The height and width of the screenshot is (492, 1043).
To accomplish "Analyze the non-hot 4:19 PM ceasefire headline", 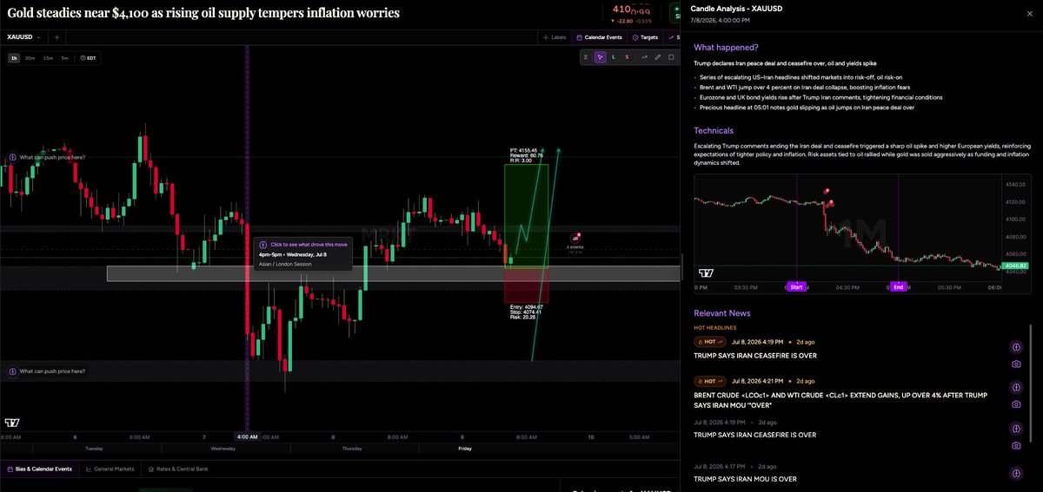I will click(1016, 428).
